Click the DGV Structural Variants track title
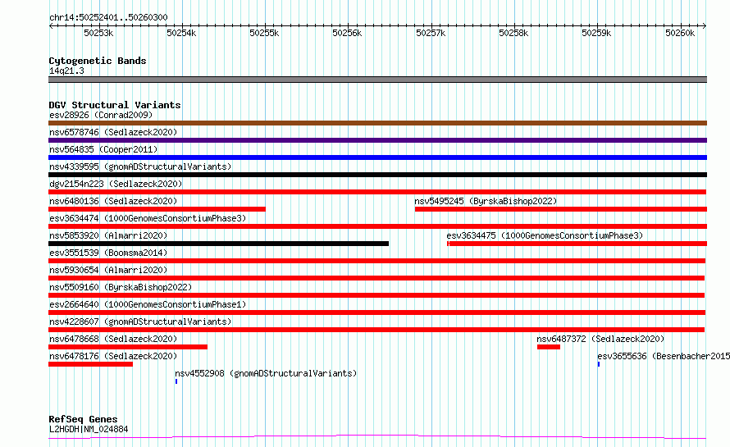This screenshot has width=730, height=447. tap(115, 105)
